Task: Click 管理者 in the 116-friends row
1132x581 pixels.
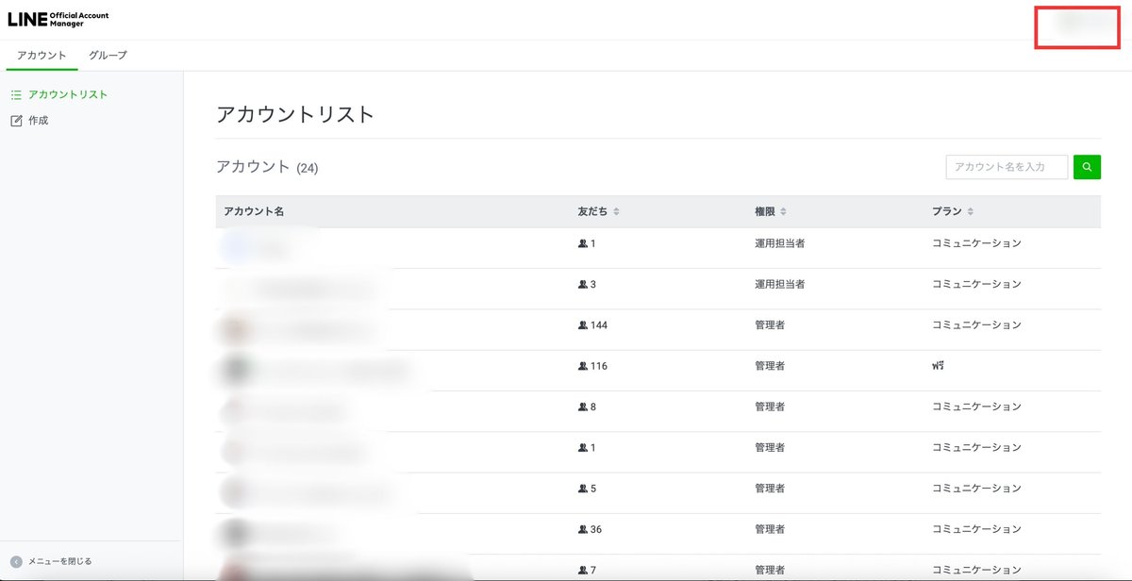Action: click(x=770, y=366)
